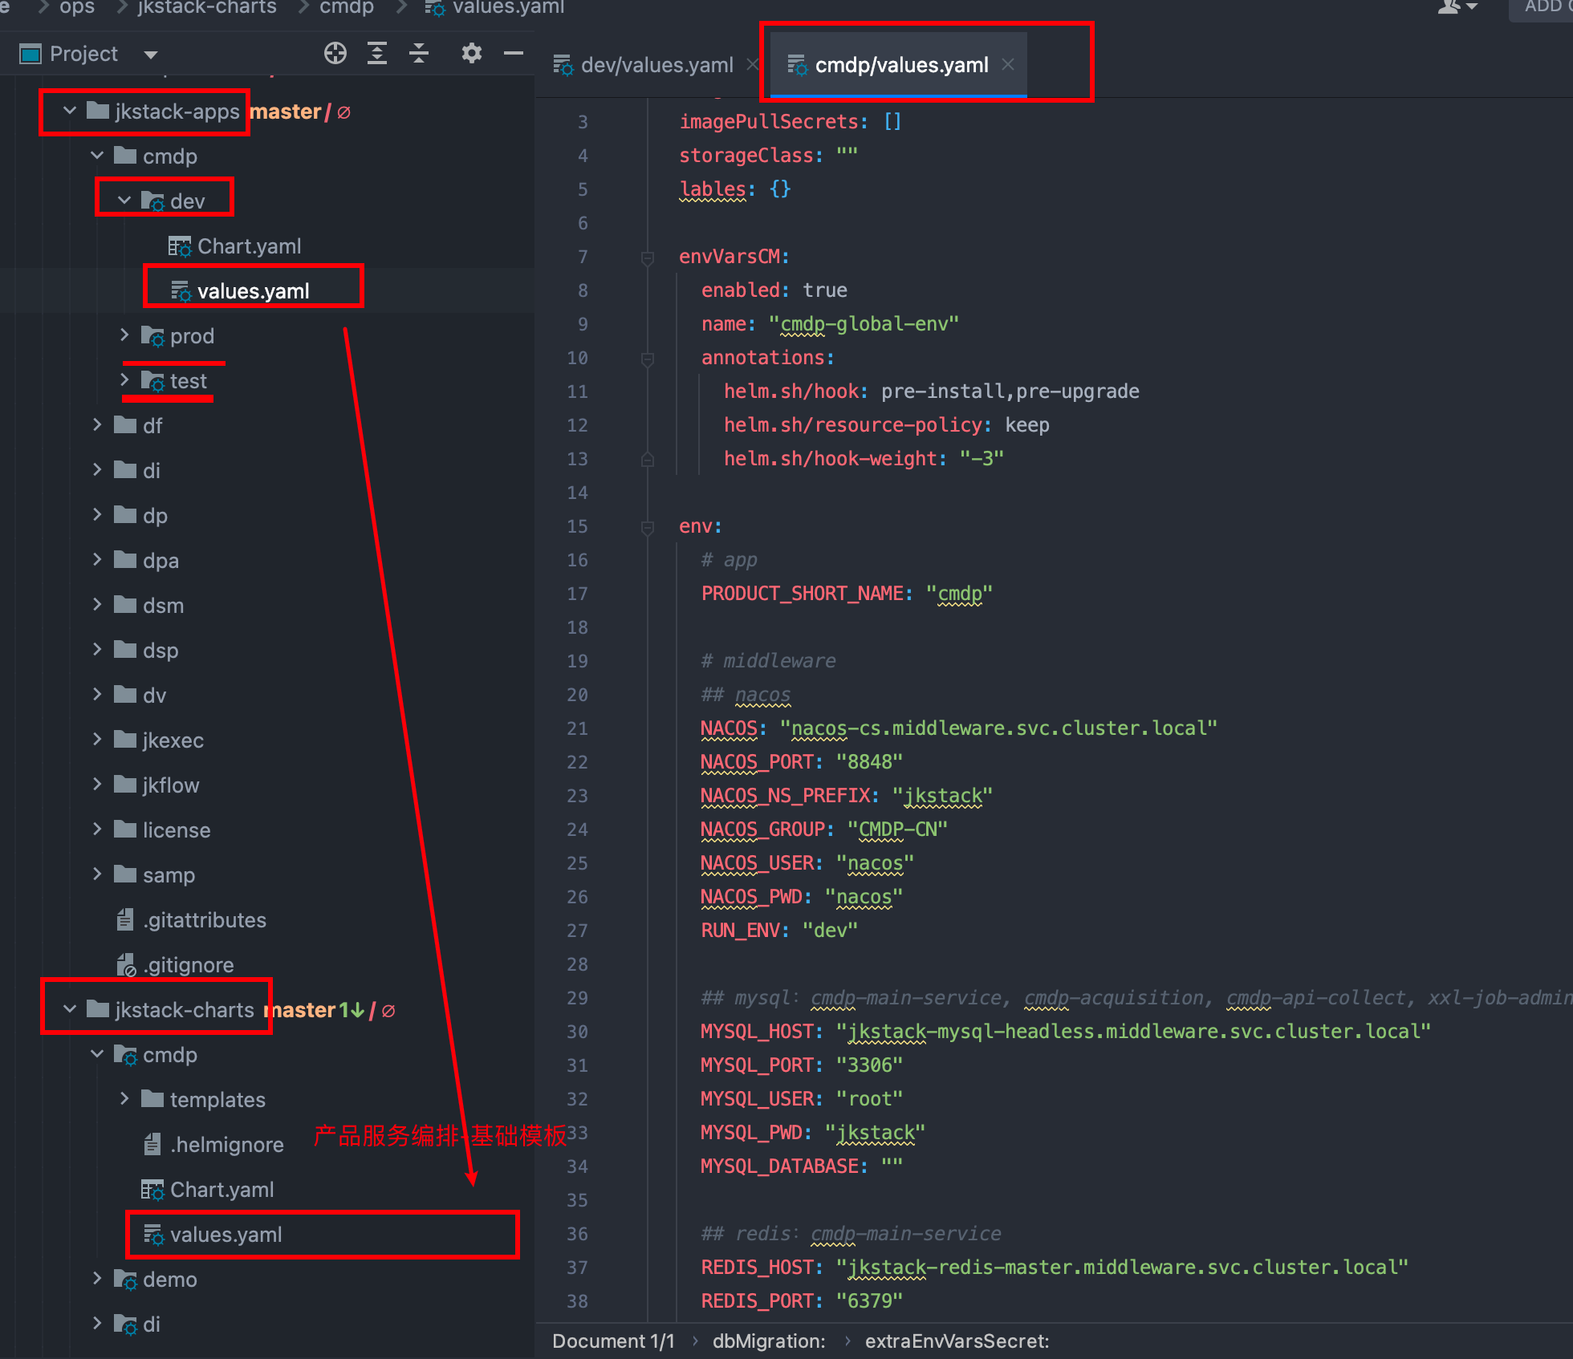The width and height of the screenshot is (1573, 1359).
Task: Open the Project view dropdown arrow
Action: (x=150, y=55)
